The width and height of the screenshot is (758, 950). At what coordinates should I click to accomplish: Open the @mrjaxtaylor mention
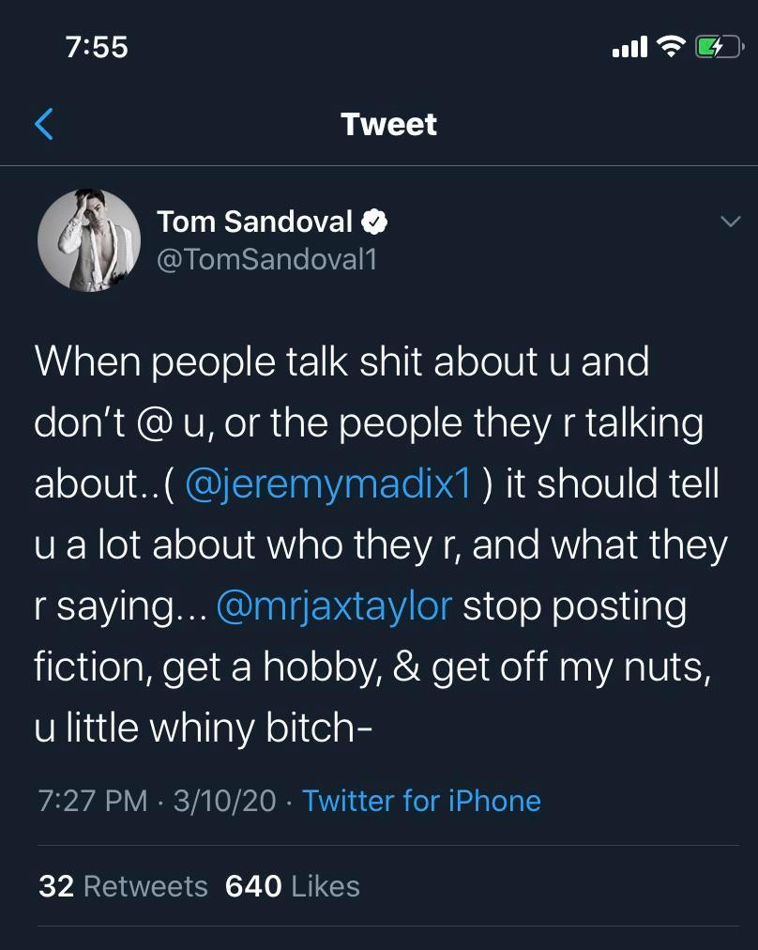[334, 605]
